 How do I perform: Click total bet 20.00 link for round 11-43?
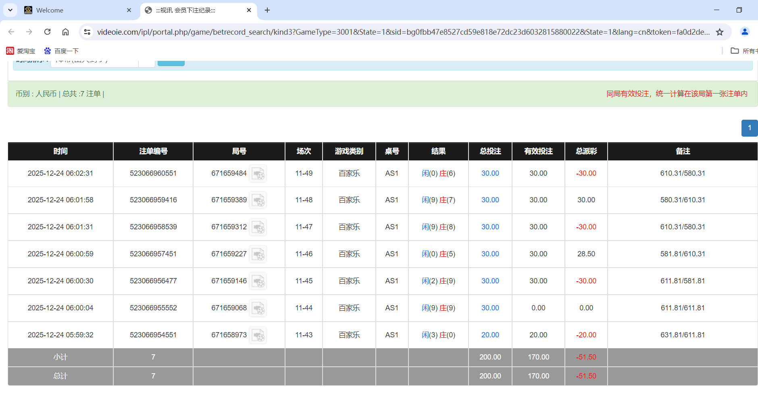[x=490, y=335]
